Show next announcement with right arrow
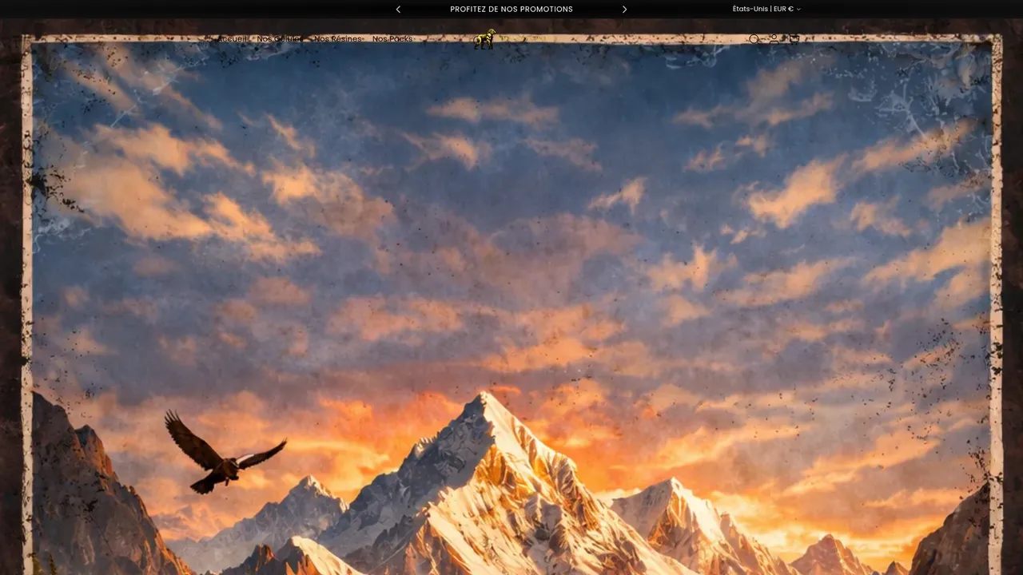This screenshot has height=575, width=1023. tap(625, 10)
